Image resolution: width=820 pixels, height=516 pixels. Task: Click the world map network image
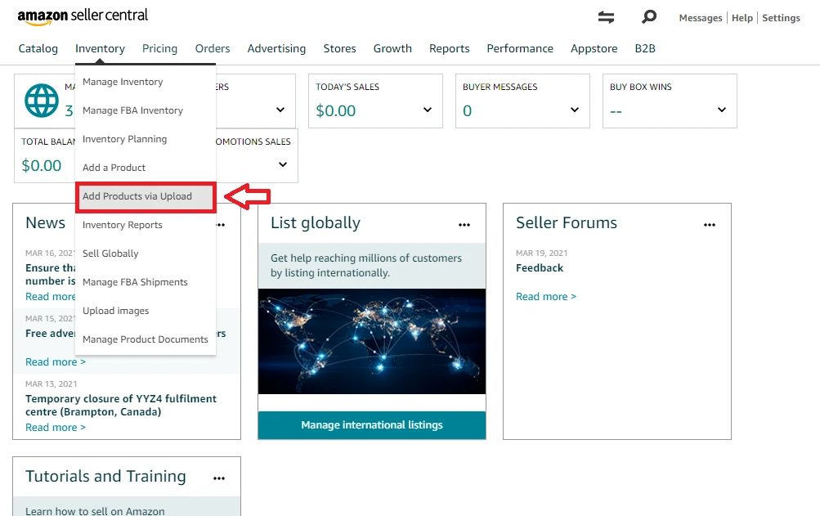372,341
